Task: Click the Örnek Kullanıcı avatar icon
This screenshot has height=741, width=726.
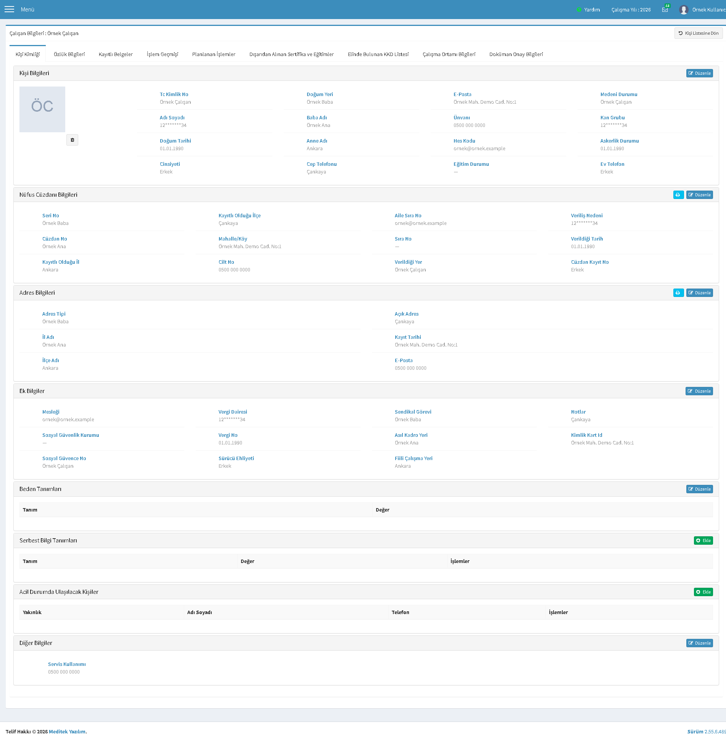Action: point(684,10)
